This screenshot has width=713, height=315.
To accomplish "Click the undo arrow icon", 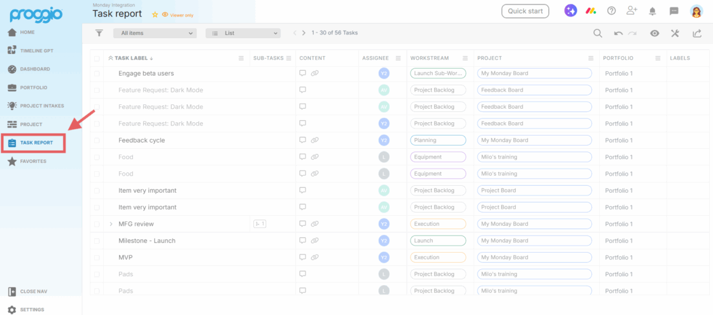I will pyautogui.click(x=618, y=34).
